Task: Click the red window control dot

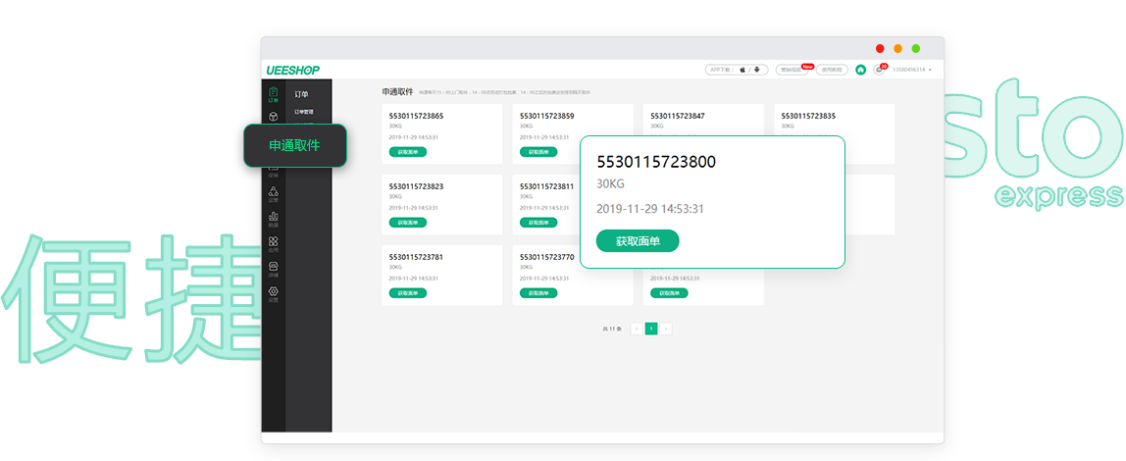Action: coord(880,48)
